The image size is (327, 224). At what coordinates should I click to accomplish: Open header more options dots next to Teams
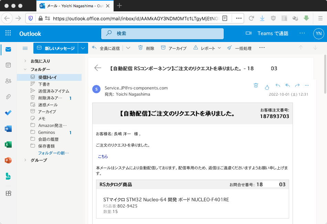(302, 33)
